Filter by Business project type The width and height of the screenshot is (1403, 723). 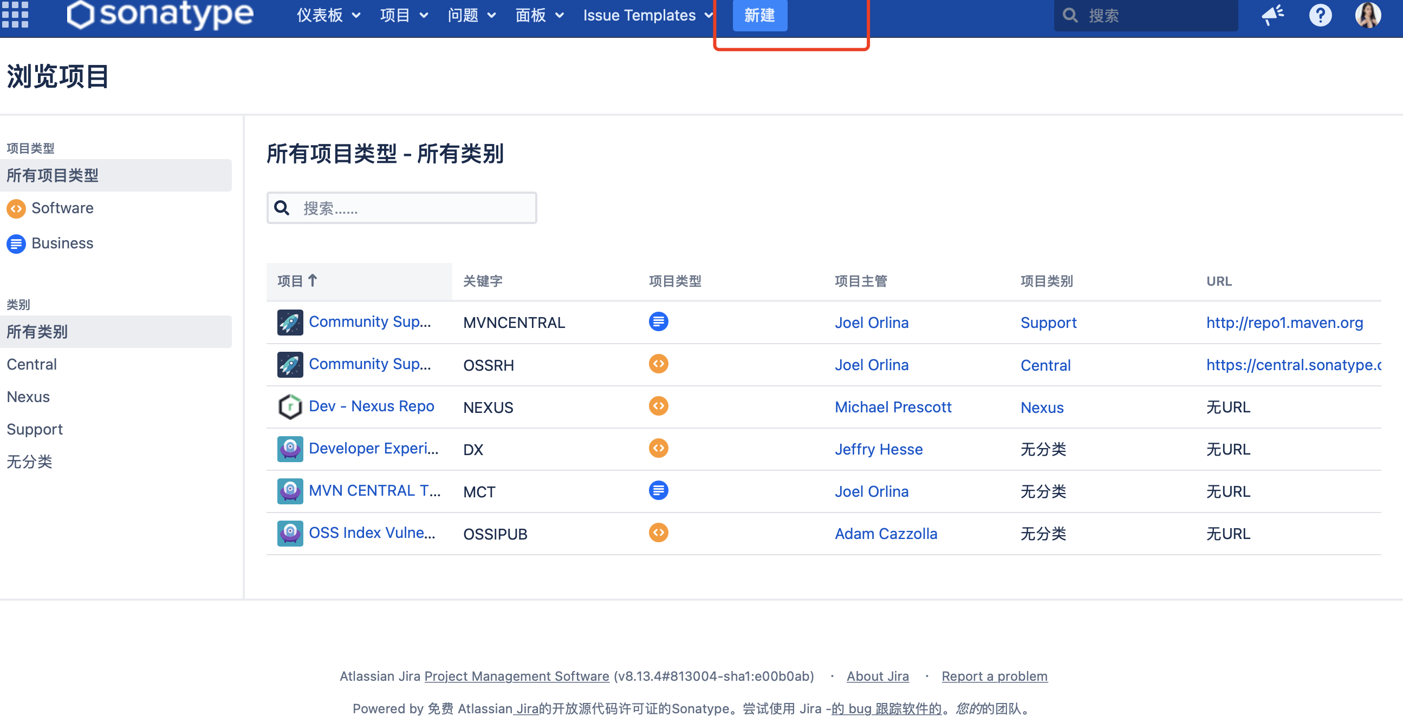click(x=62, y=243)
